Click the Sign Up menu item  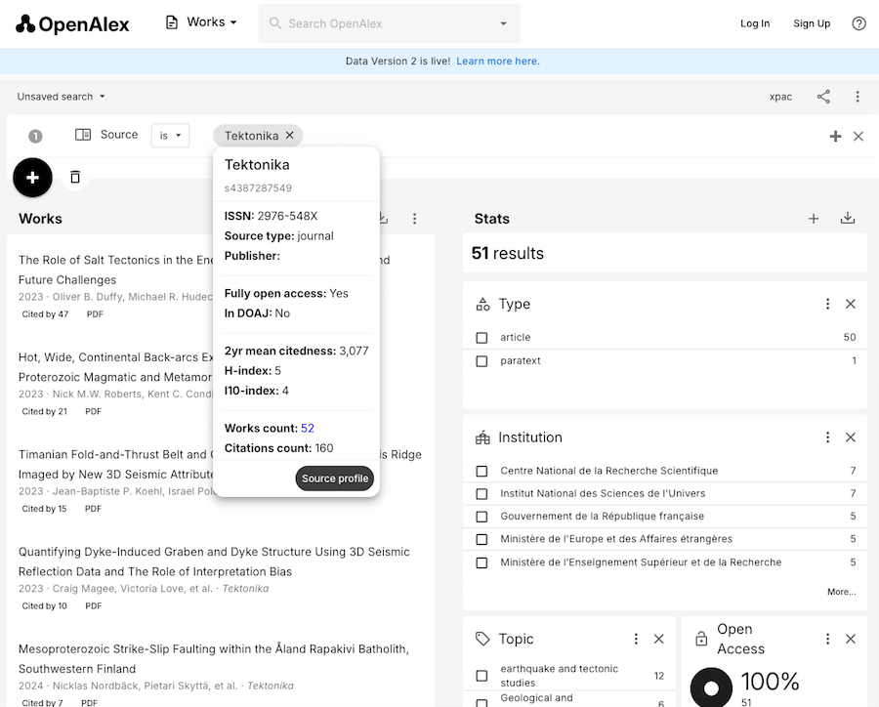(811, 23)
